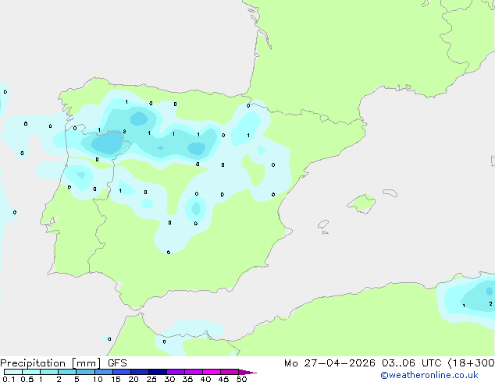
Task: Click the Ibiza island outline
Action: coord(323,225)
